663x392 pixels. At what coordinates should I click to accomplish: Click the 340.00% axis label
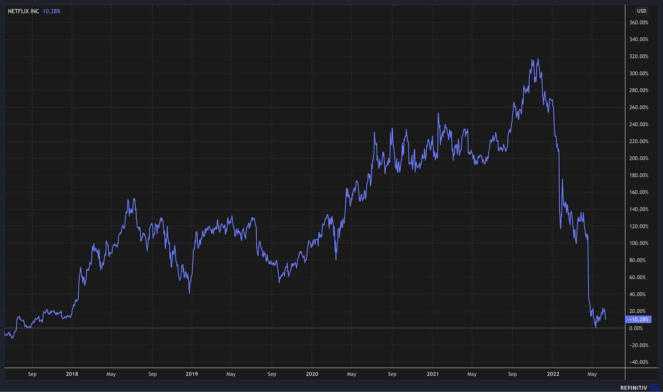[638, 39]
